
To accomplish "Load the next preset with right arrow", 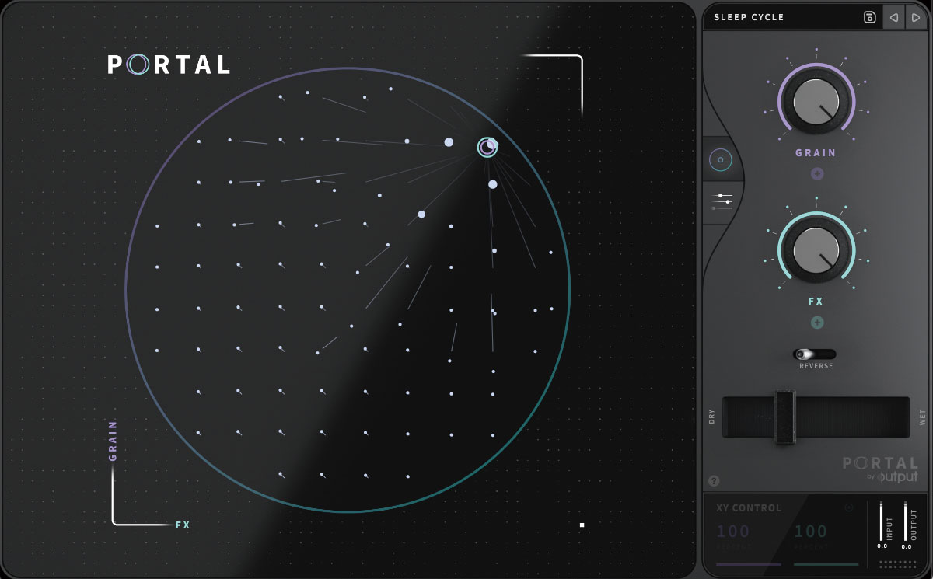I will point(915,17).
